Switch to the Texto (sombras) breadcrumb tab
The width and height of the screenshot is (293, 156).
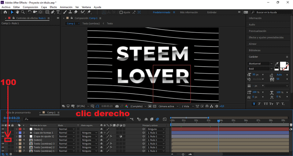(x=92, y=23)
